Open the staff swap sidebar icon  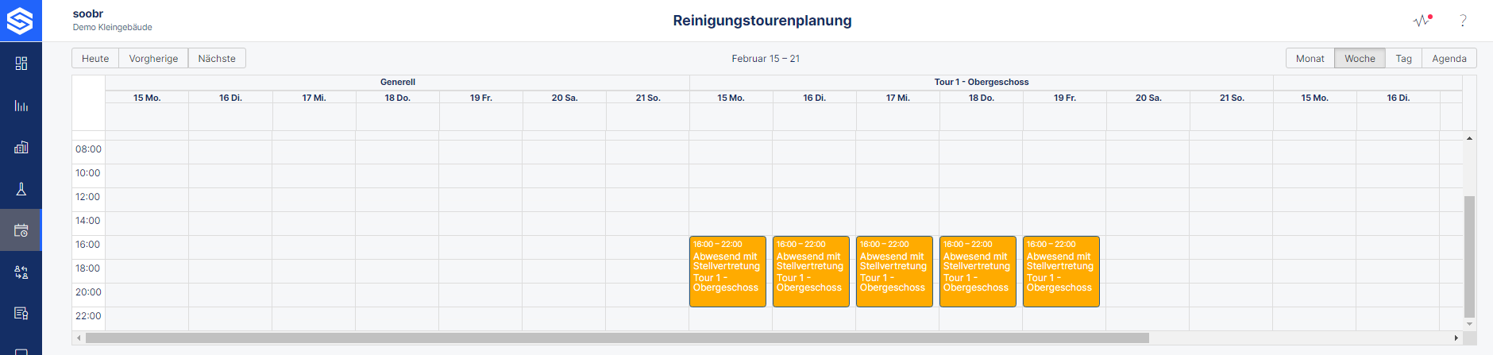21,272
